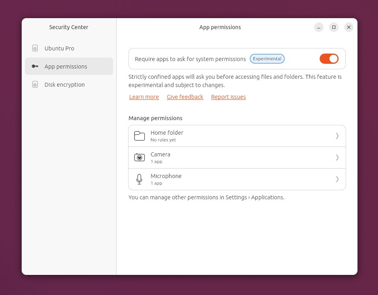Click the App permissions key icon

[35, 67]
